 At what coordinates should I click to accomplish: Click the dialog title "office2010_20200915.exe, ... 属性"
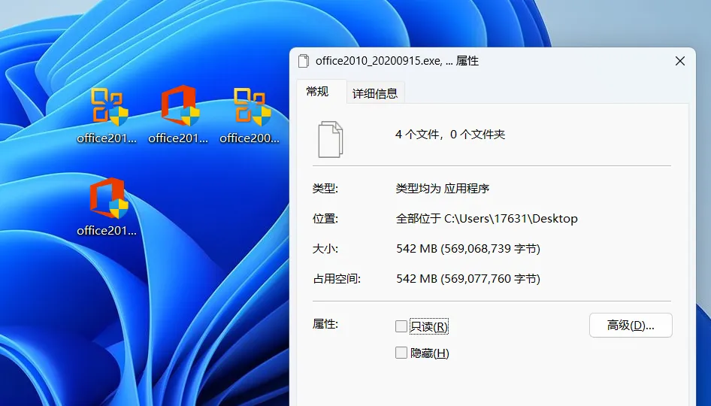click(x=398, y=61)
